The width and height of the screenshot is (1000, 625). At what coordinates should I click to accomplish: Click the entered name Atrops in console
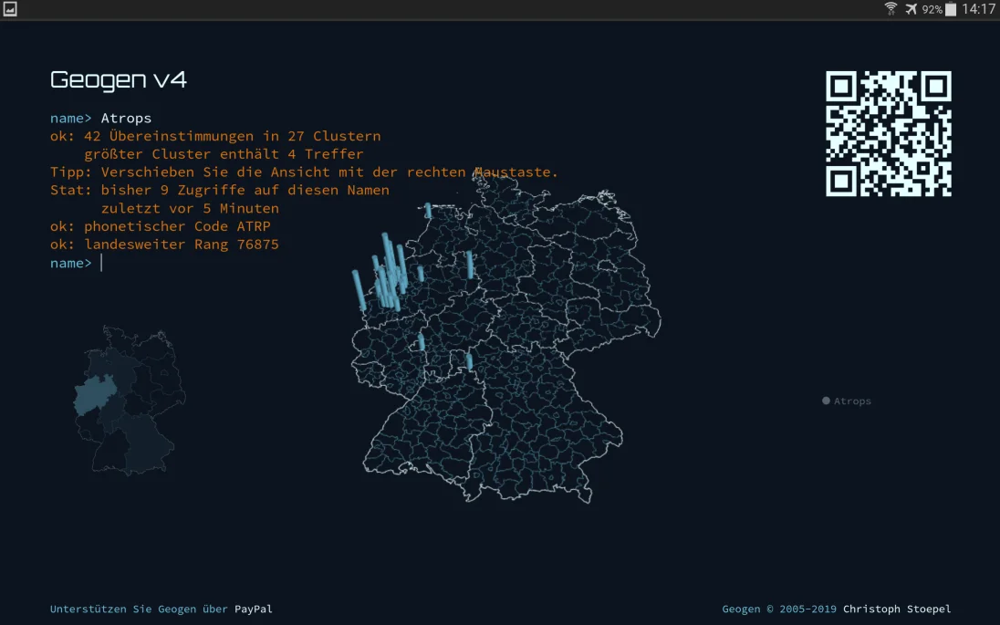click(126, 118)
